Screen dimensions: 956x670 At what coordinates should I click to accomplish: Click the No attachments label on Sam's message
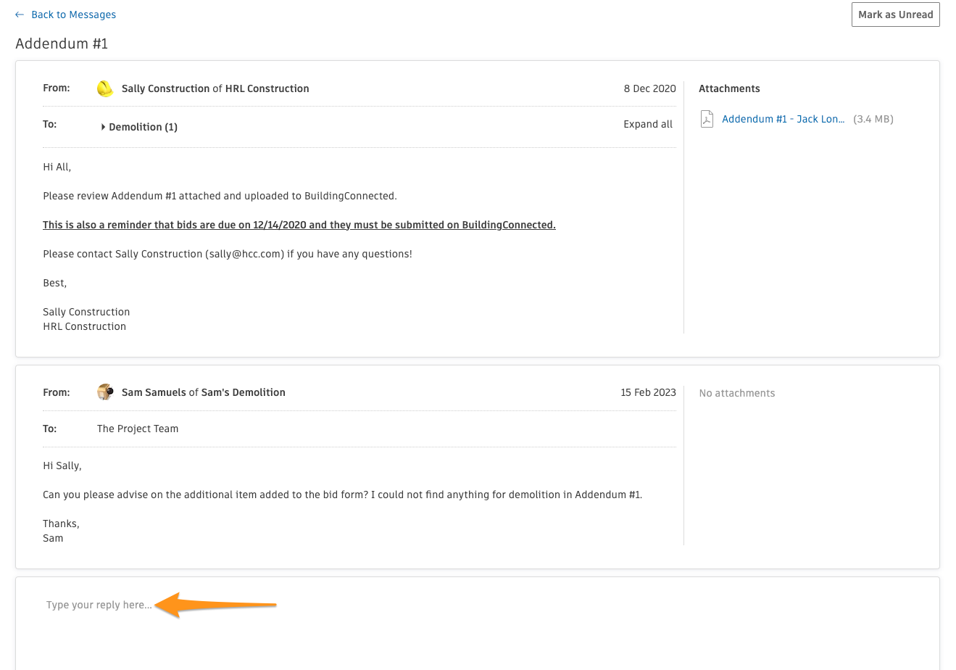pos(736,392)
